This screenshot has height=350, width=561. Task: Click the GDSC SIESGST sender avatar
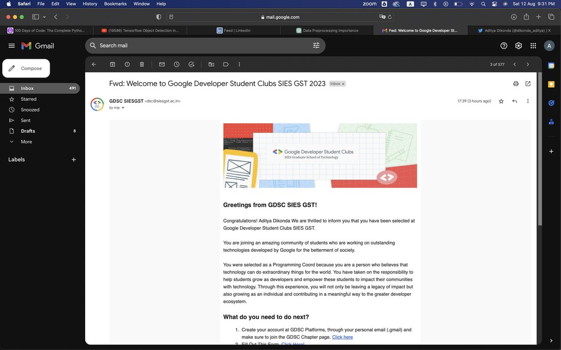[x=97, y=104]
